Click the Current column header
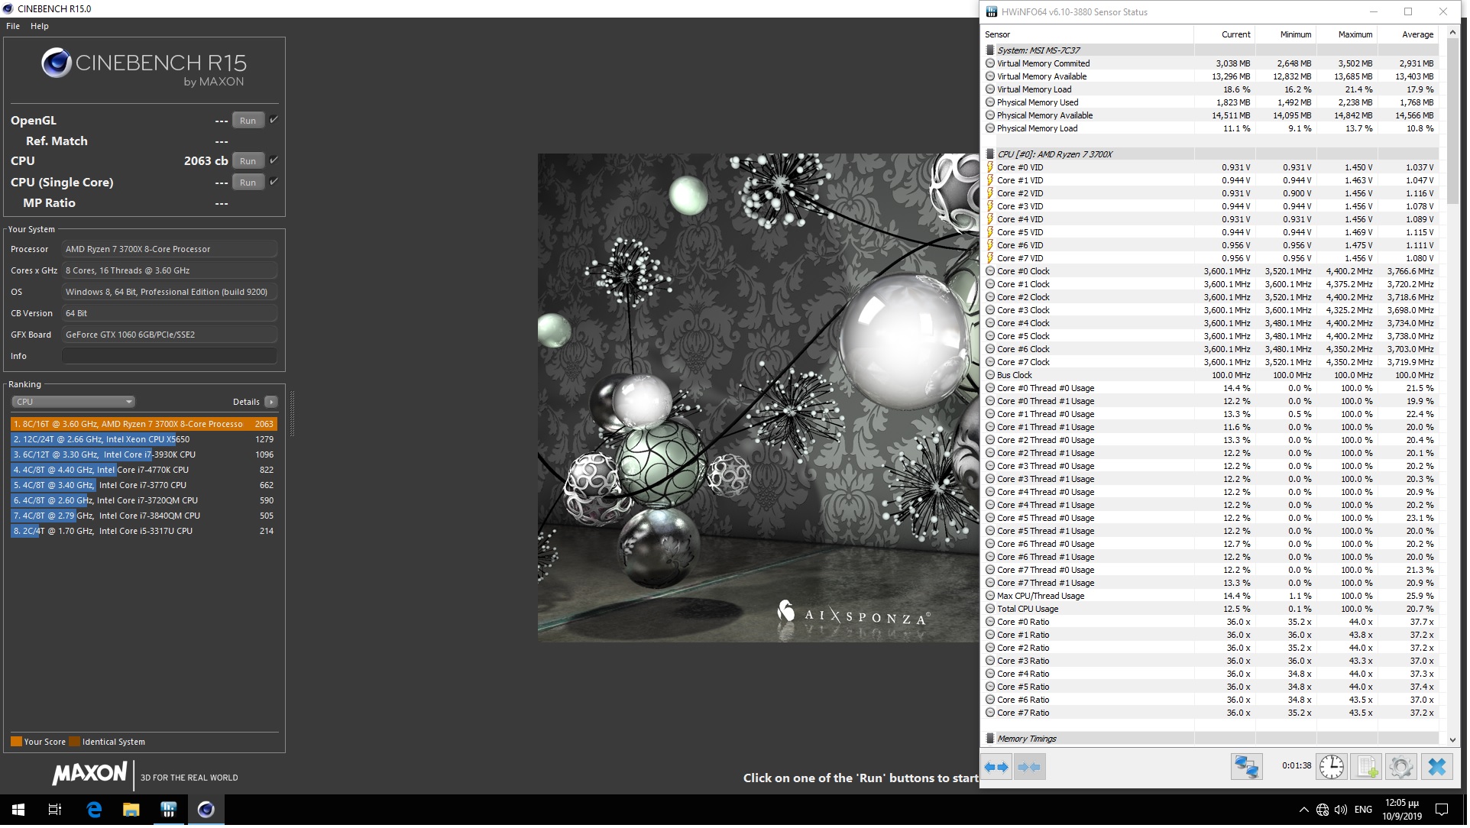The height and width of the screenshot is (828, 1470). coord(1226,34)
